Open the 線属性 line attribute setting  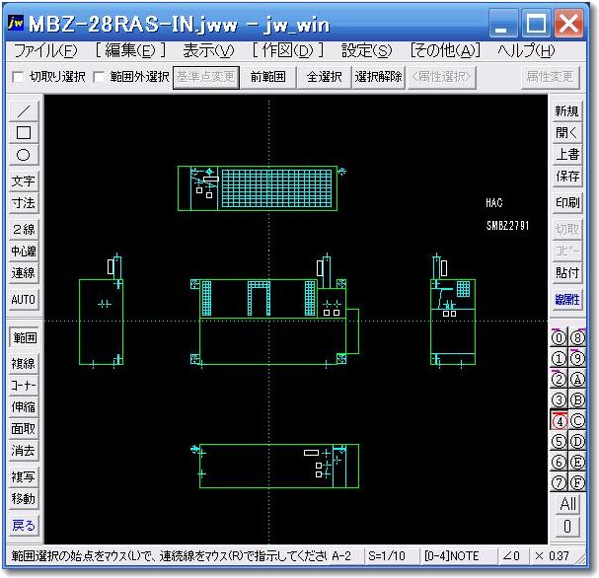[567, 300]
